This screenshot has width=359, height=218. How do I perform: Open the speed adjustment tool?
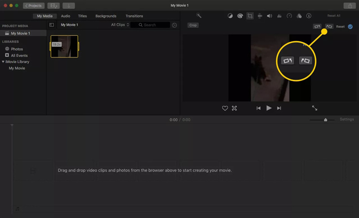tap(289, 16)
